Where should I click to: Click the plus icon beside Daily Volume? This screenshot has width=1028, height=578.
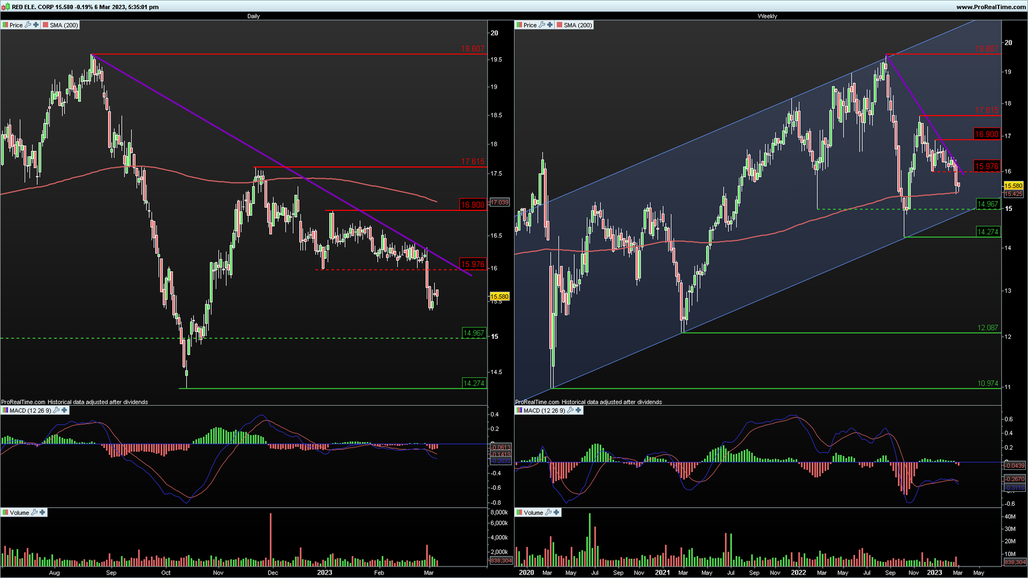coord(42,512)
